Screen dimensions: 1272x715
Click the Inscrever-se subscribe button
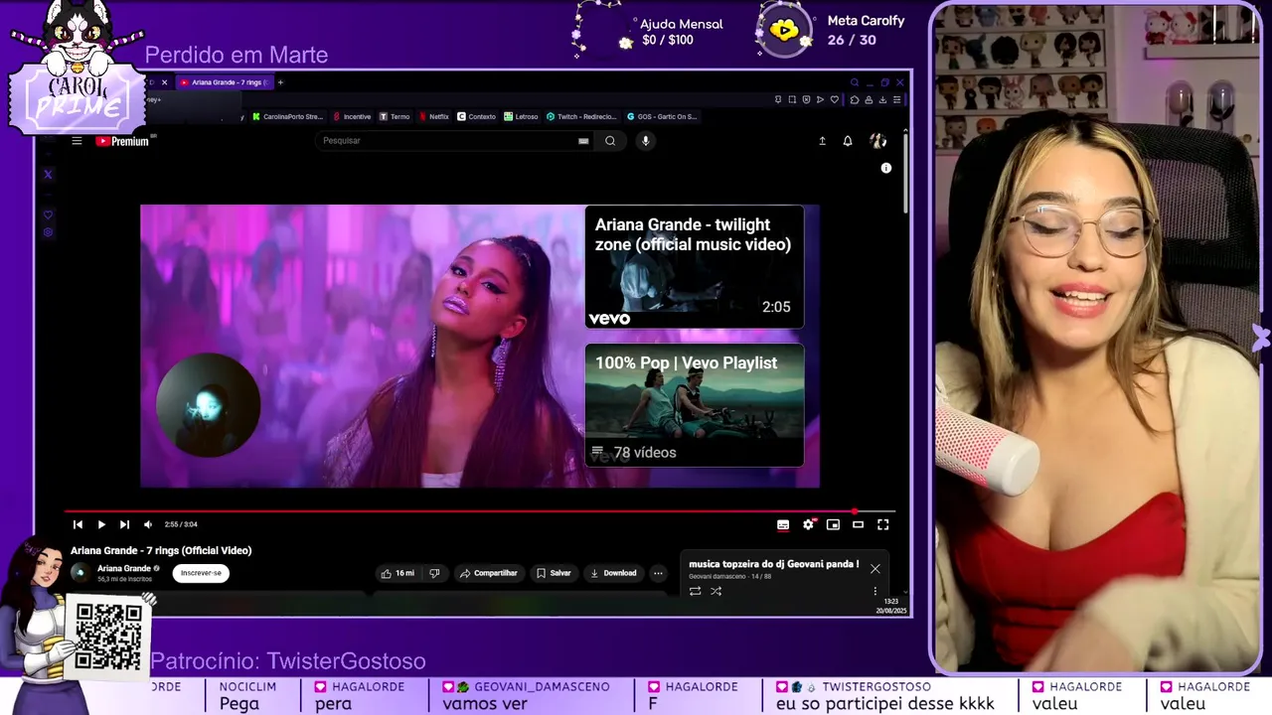coord(201,573)
